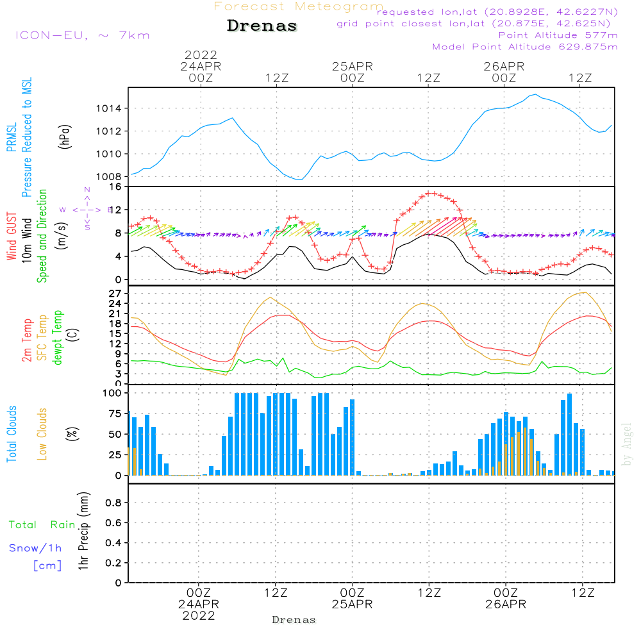The width and height of the screenshot is (641, 641).
Task: Click the 'Low Clouds' orange label
Action: click(42, 434)
